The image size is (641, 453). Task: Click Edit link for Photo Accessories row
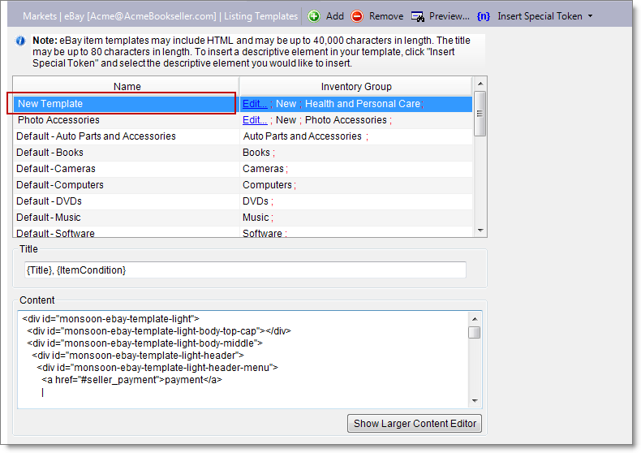click(254, 120)
